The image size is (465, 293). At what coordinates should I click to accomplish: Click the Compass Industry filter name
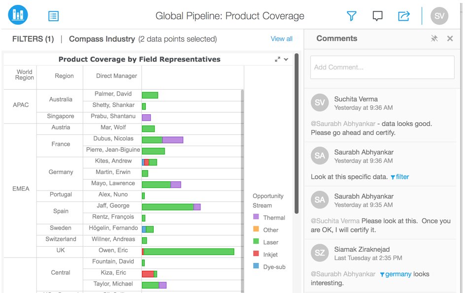101,39
